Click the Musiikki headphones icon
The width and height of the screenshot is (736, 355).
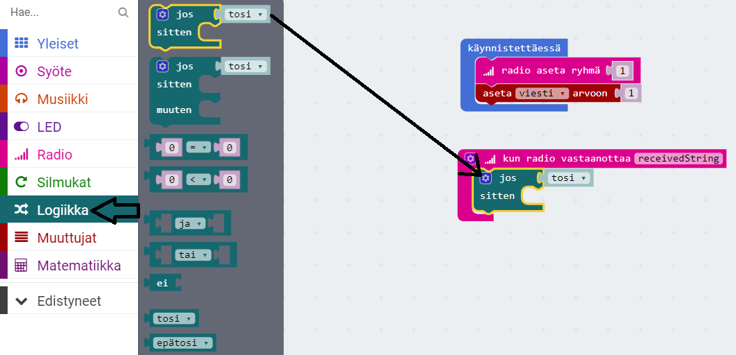coord(21,99)
